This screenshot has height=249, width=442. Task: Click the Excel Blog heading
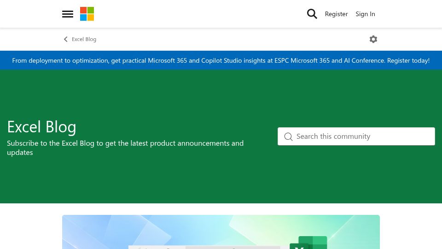click(x=42, y=127)
